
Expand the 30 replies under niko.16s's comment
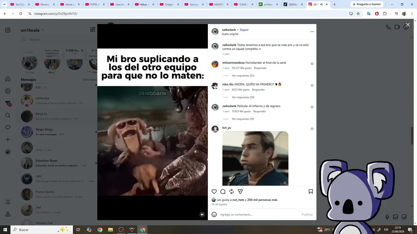click(243, 97)
